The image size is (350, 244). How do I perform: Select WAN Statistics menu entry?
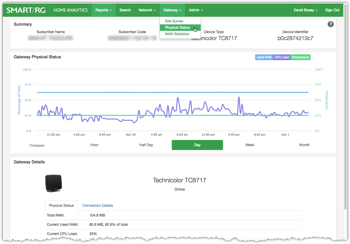point(180,34)
